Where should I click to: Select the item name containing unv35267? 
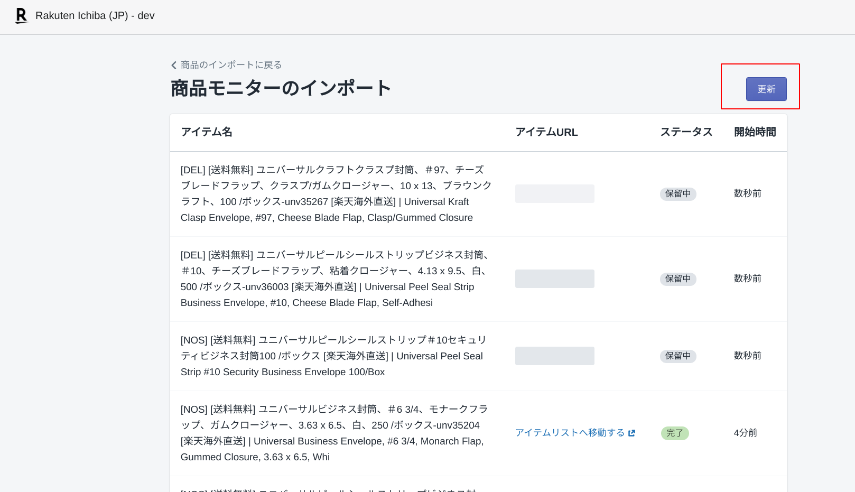click(337, 193)
